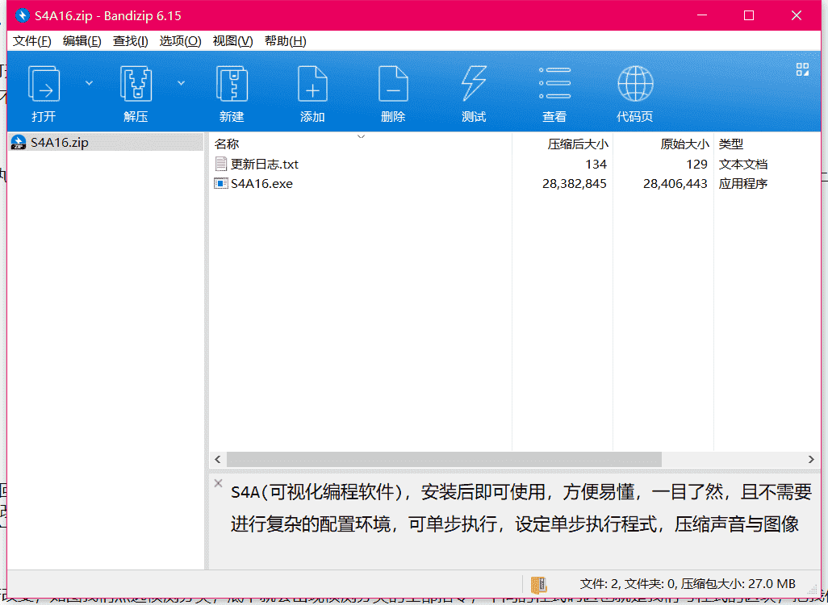
Task: Click the Bandizip title bar app icon
Action: (x=22, y=15)
